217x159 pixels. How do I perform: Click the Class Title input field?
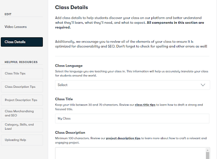[x=132, y=118]
